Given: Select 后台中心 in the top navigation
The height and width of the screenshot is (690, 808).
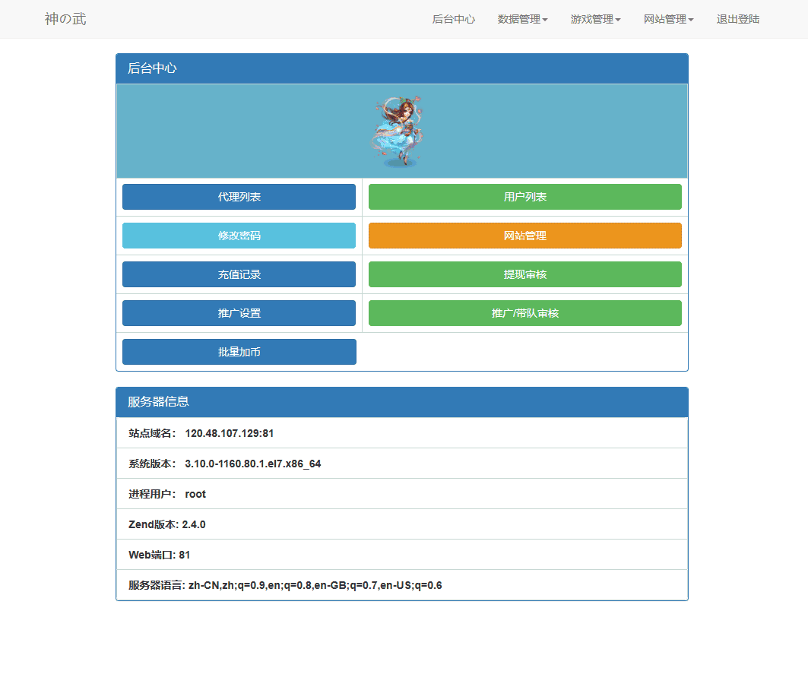Looking at the screenshot, I should coord(454,20).
